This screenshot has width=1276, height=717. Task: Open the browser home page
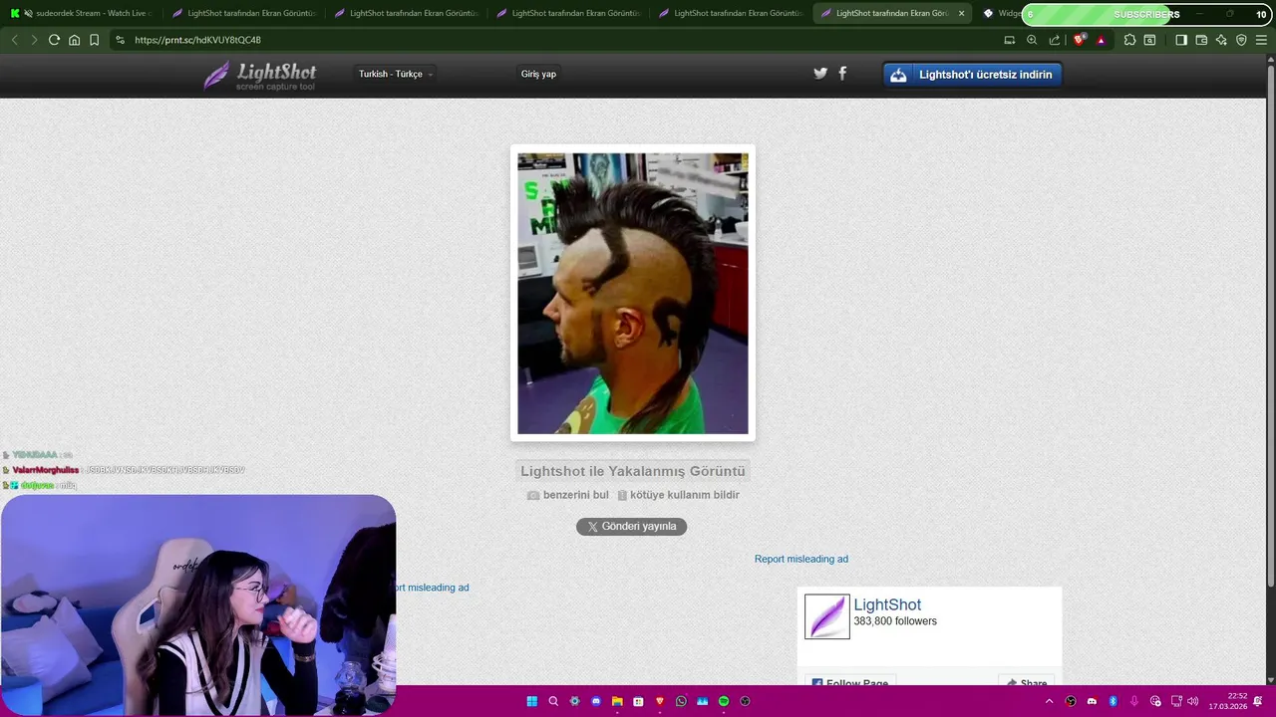pos(74,40)
